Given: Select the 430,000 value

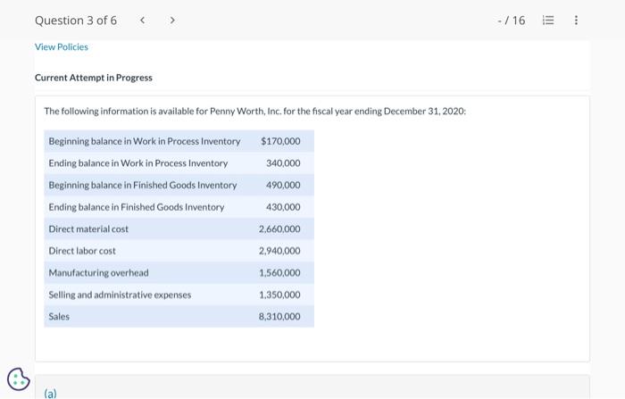Looking at the screenshot, I should (283, 207).
